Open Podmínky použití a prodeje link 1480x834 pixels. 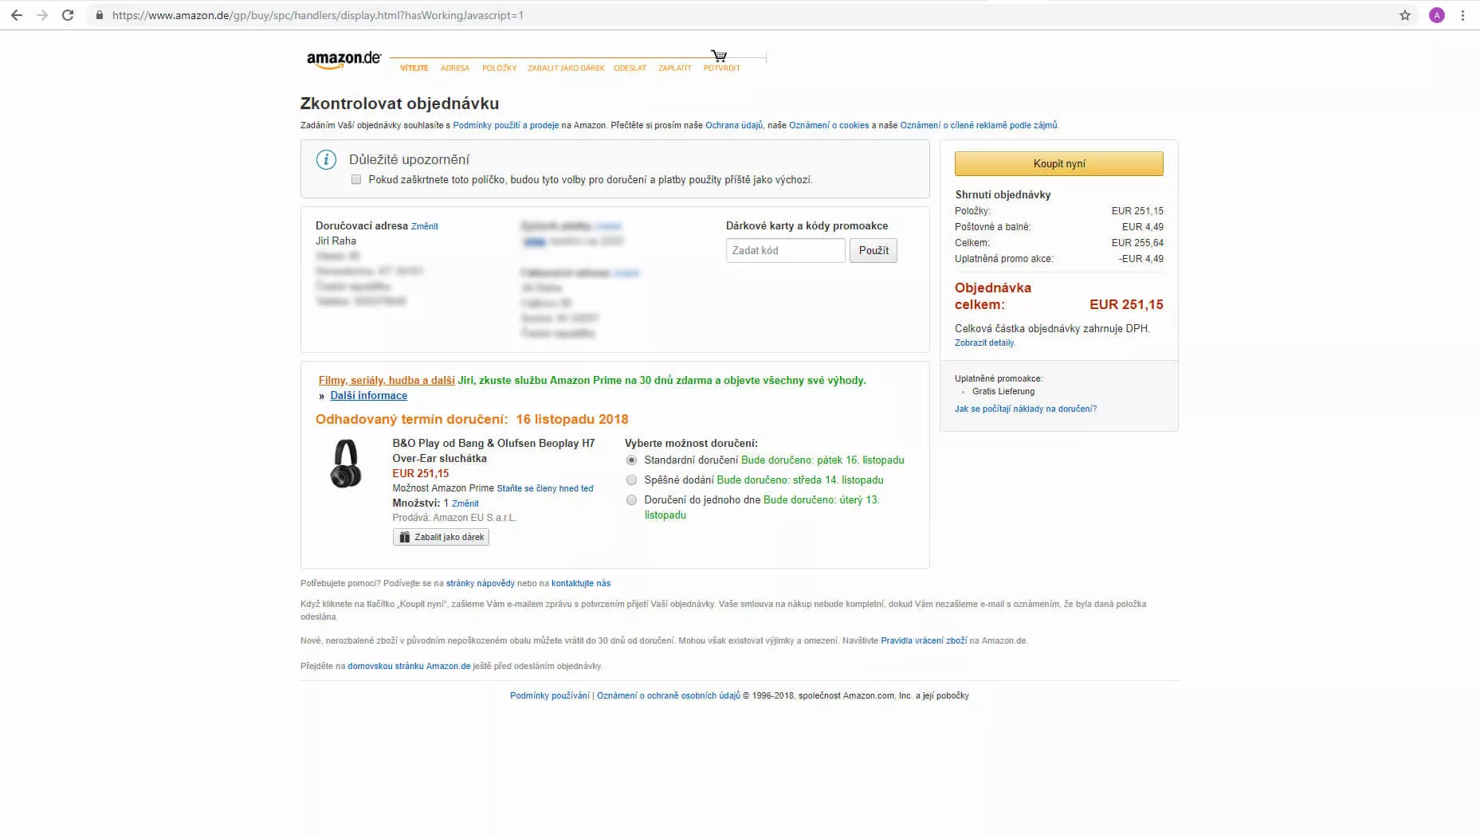(506, 125)
